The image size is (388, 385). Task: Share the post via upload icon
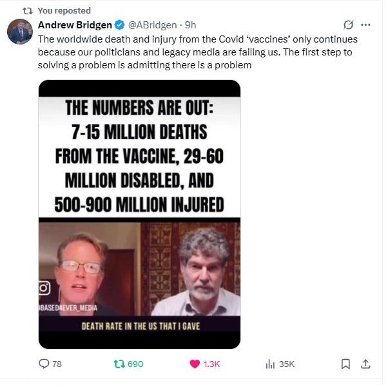pos(365,364)
